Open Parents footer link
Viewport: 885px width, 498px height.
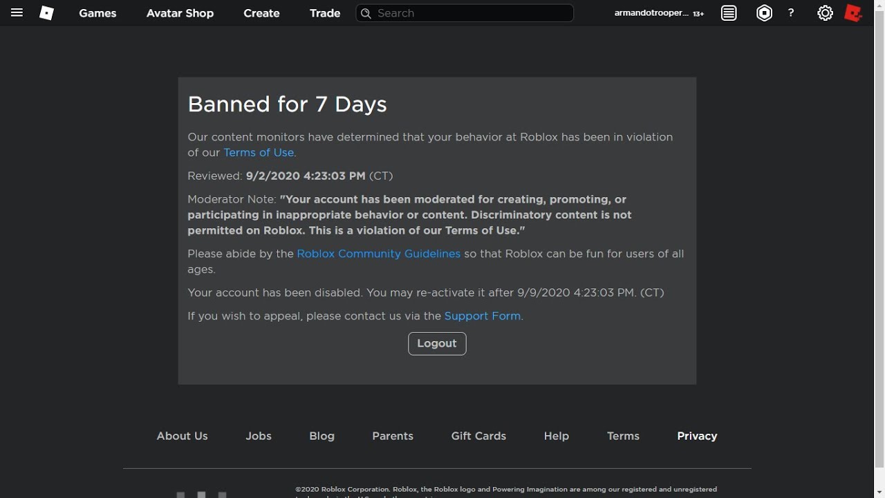(393, 436)
